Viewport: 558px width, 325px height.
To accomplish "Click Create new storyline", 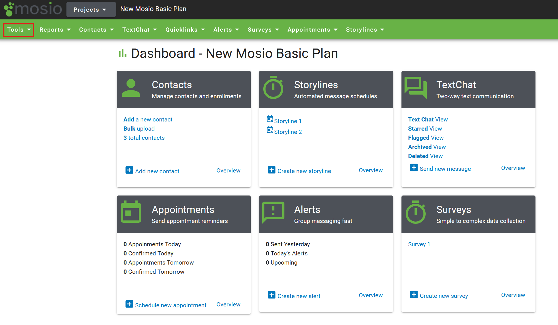I will [304, 171].
